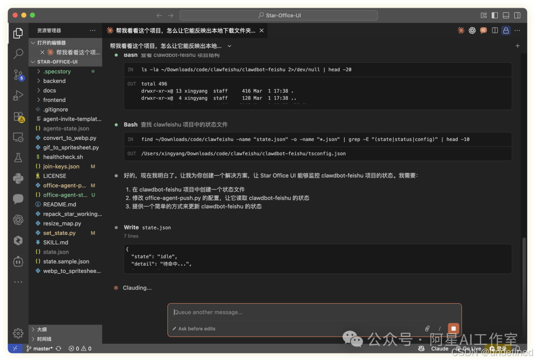
Task: Toggle secondary side bar visibility
Action: 517,15
